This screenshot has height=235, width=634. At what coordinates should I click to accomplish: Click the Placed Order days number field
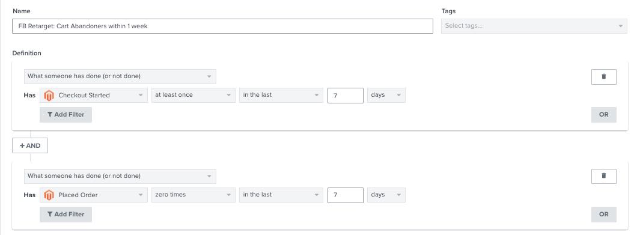pyautogui.click(x=346, y=195)
